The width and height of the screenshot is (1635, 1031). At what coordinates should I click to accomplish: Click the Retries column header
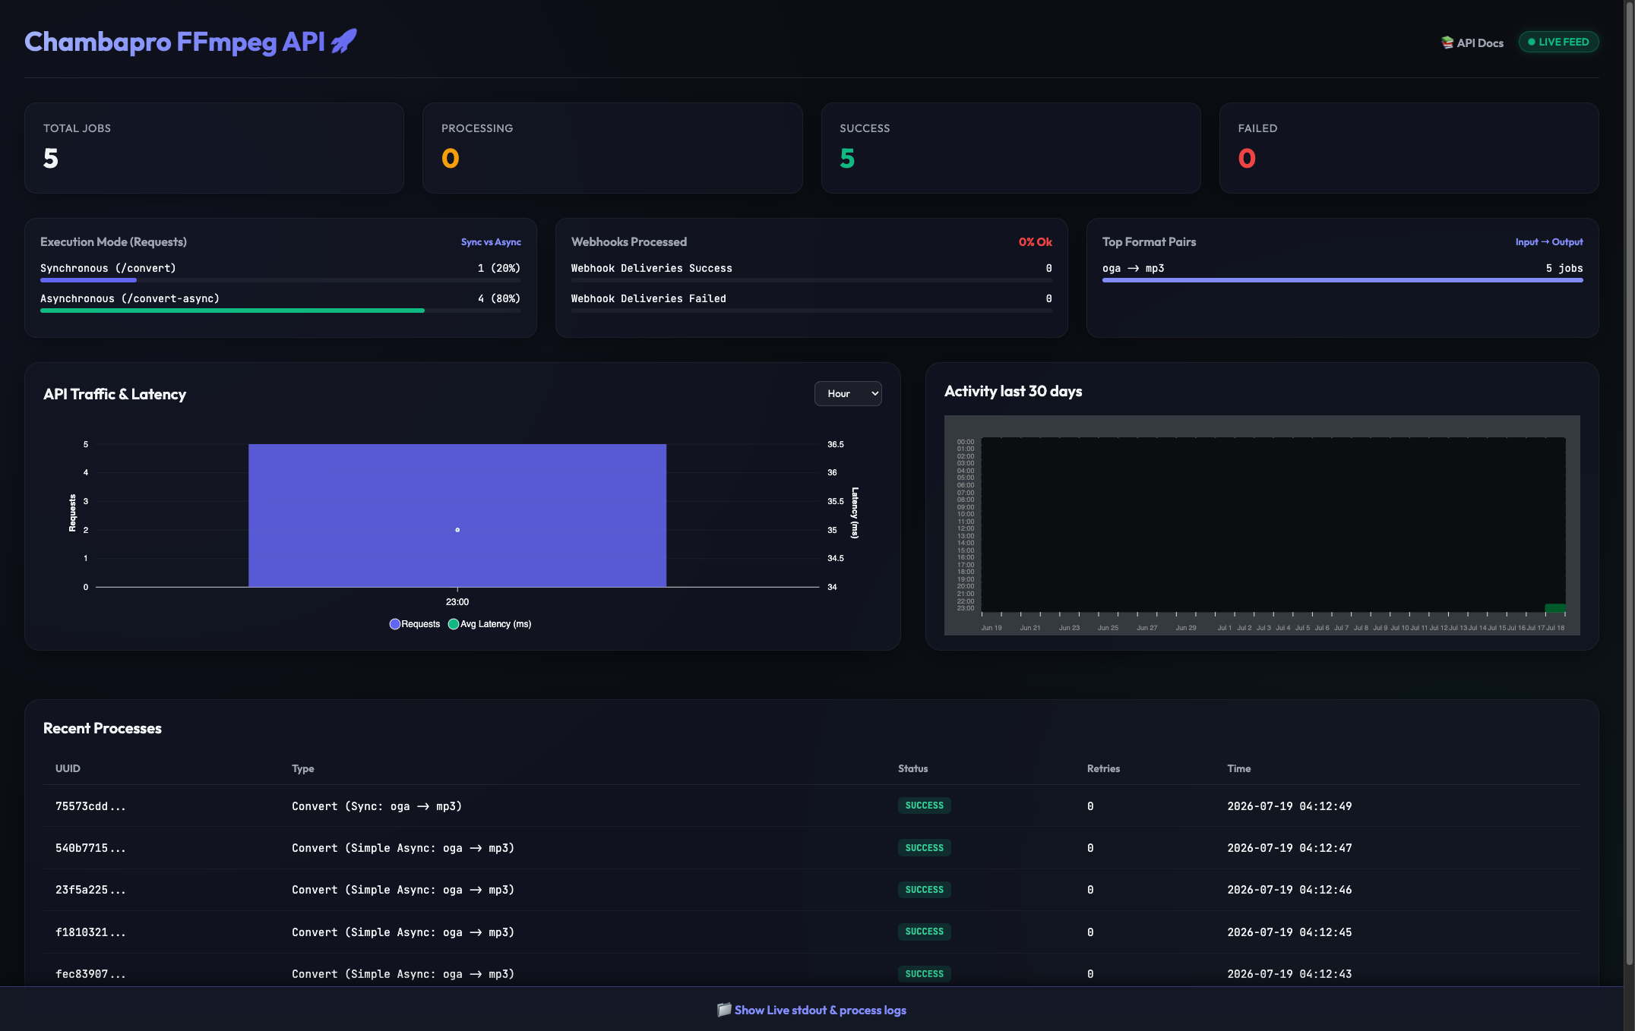coord(1103,768)
